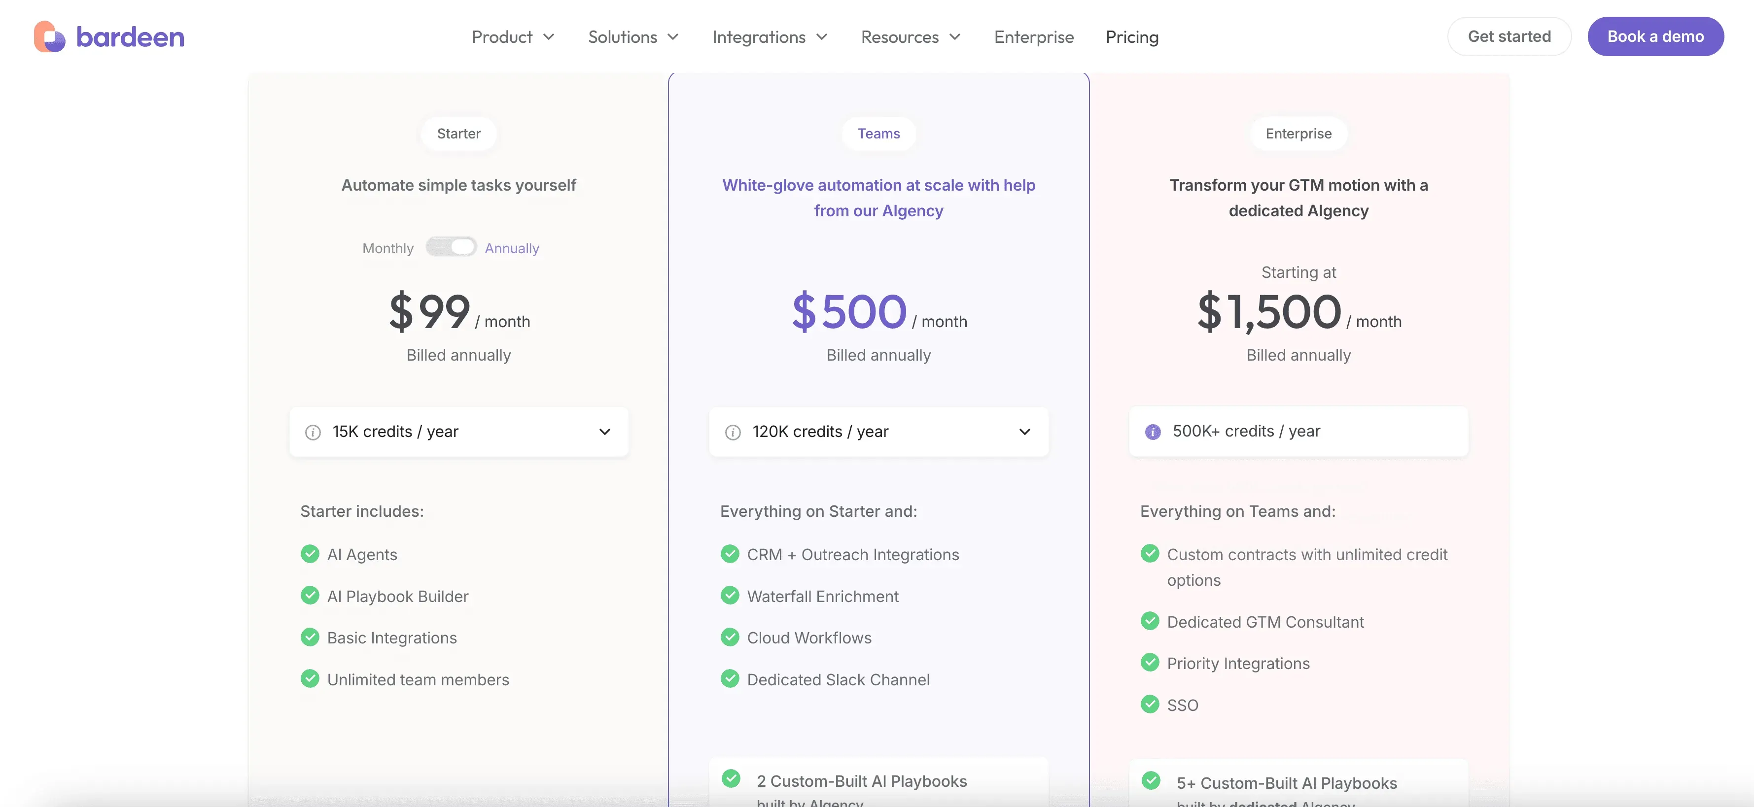Screen dimensions: 1754x807
Task: Click 'Everything on Teams and:' heading
Action: coord(1238,511)
